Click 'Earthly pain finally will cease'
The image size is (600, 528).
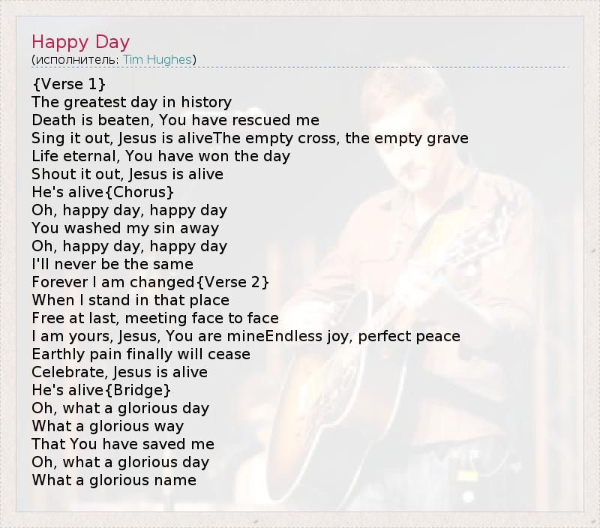(x=141, y=354)
